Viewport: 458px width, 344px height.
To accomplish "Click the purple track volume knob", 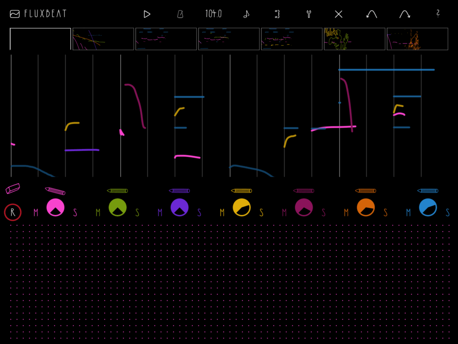I will tap(180, 207).
